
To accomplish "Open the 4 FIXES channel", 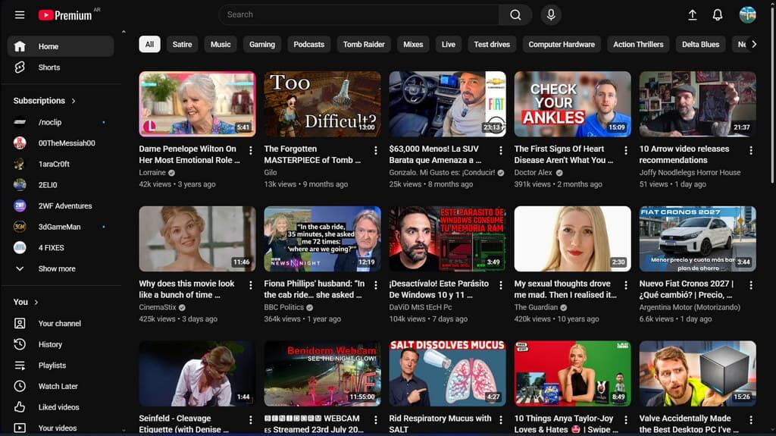I will tap(61, 248).
